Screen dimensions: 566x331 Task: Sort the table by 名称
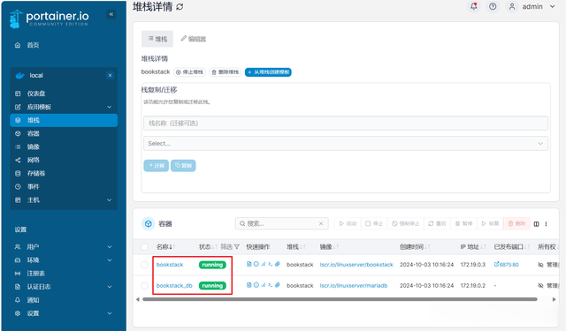tap(165, 247)
